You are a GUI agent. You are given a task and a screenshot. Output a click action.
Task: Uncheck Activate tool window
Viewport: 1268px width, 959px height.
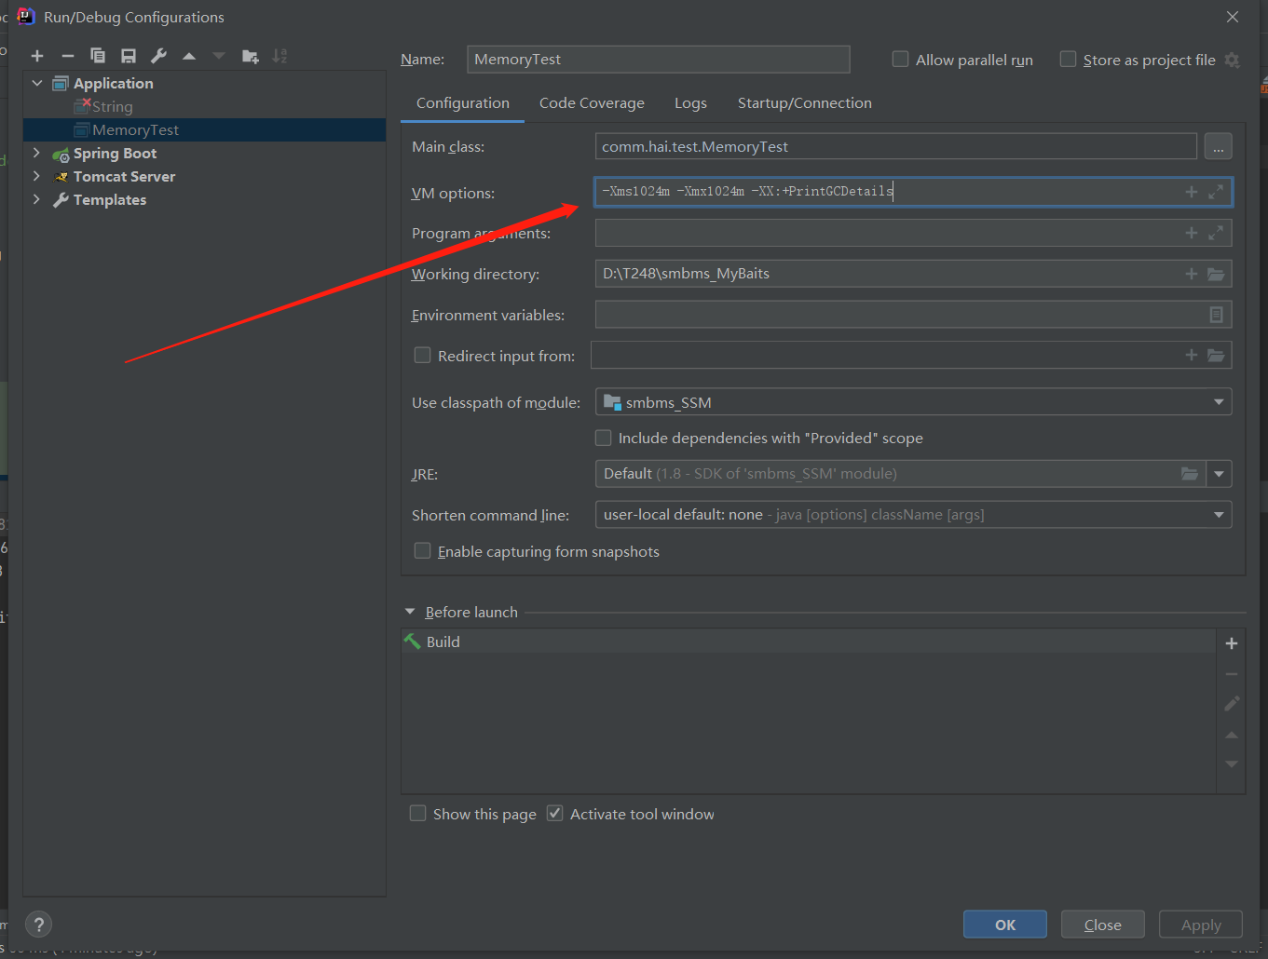click(554, 814)
